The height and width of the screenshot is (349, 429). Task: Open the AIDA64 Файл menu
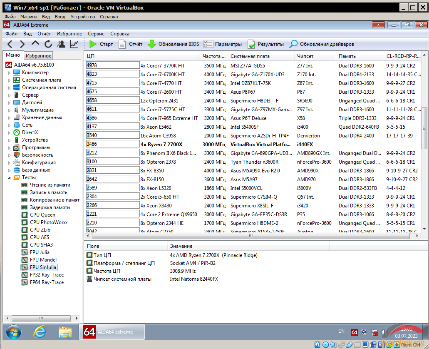click(x=11, y=33)
